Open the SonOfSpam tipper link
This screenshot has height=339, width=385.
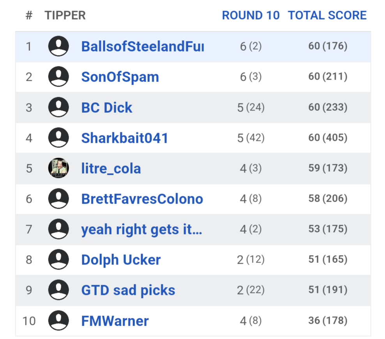pos(120,77)
